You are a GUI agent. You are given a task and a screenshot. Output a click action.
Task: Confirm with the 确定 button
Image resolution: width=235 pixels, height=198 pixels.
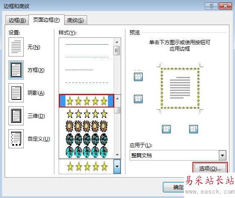(x=174, y=187)
